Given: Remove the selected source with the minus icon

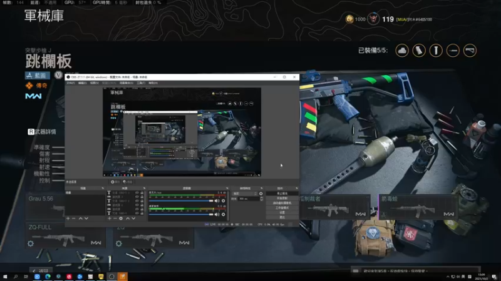Looking at the screenshot, I should [115, 219].
